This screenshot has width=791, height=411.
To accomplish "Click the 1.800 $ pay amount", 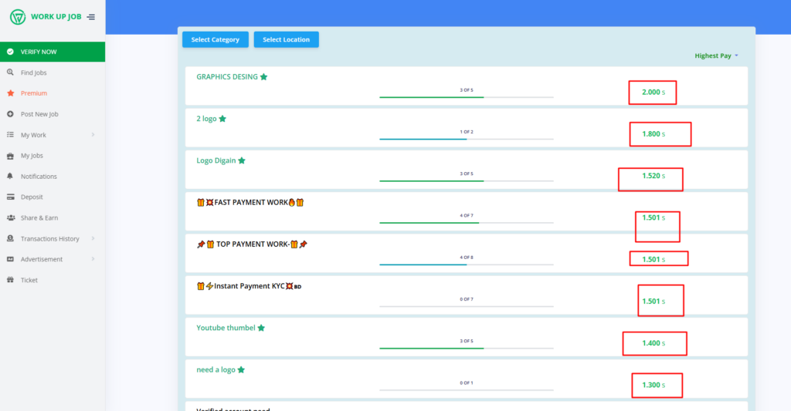I will [x=654, y=134].
